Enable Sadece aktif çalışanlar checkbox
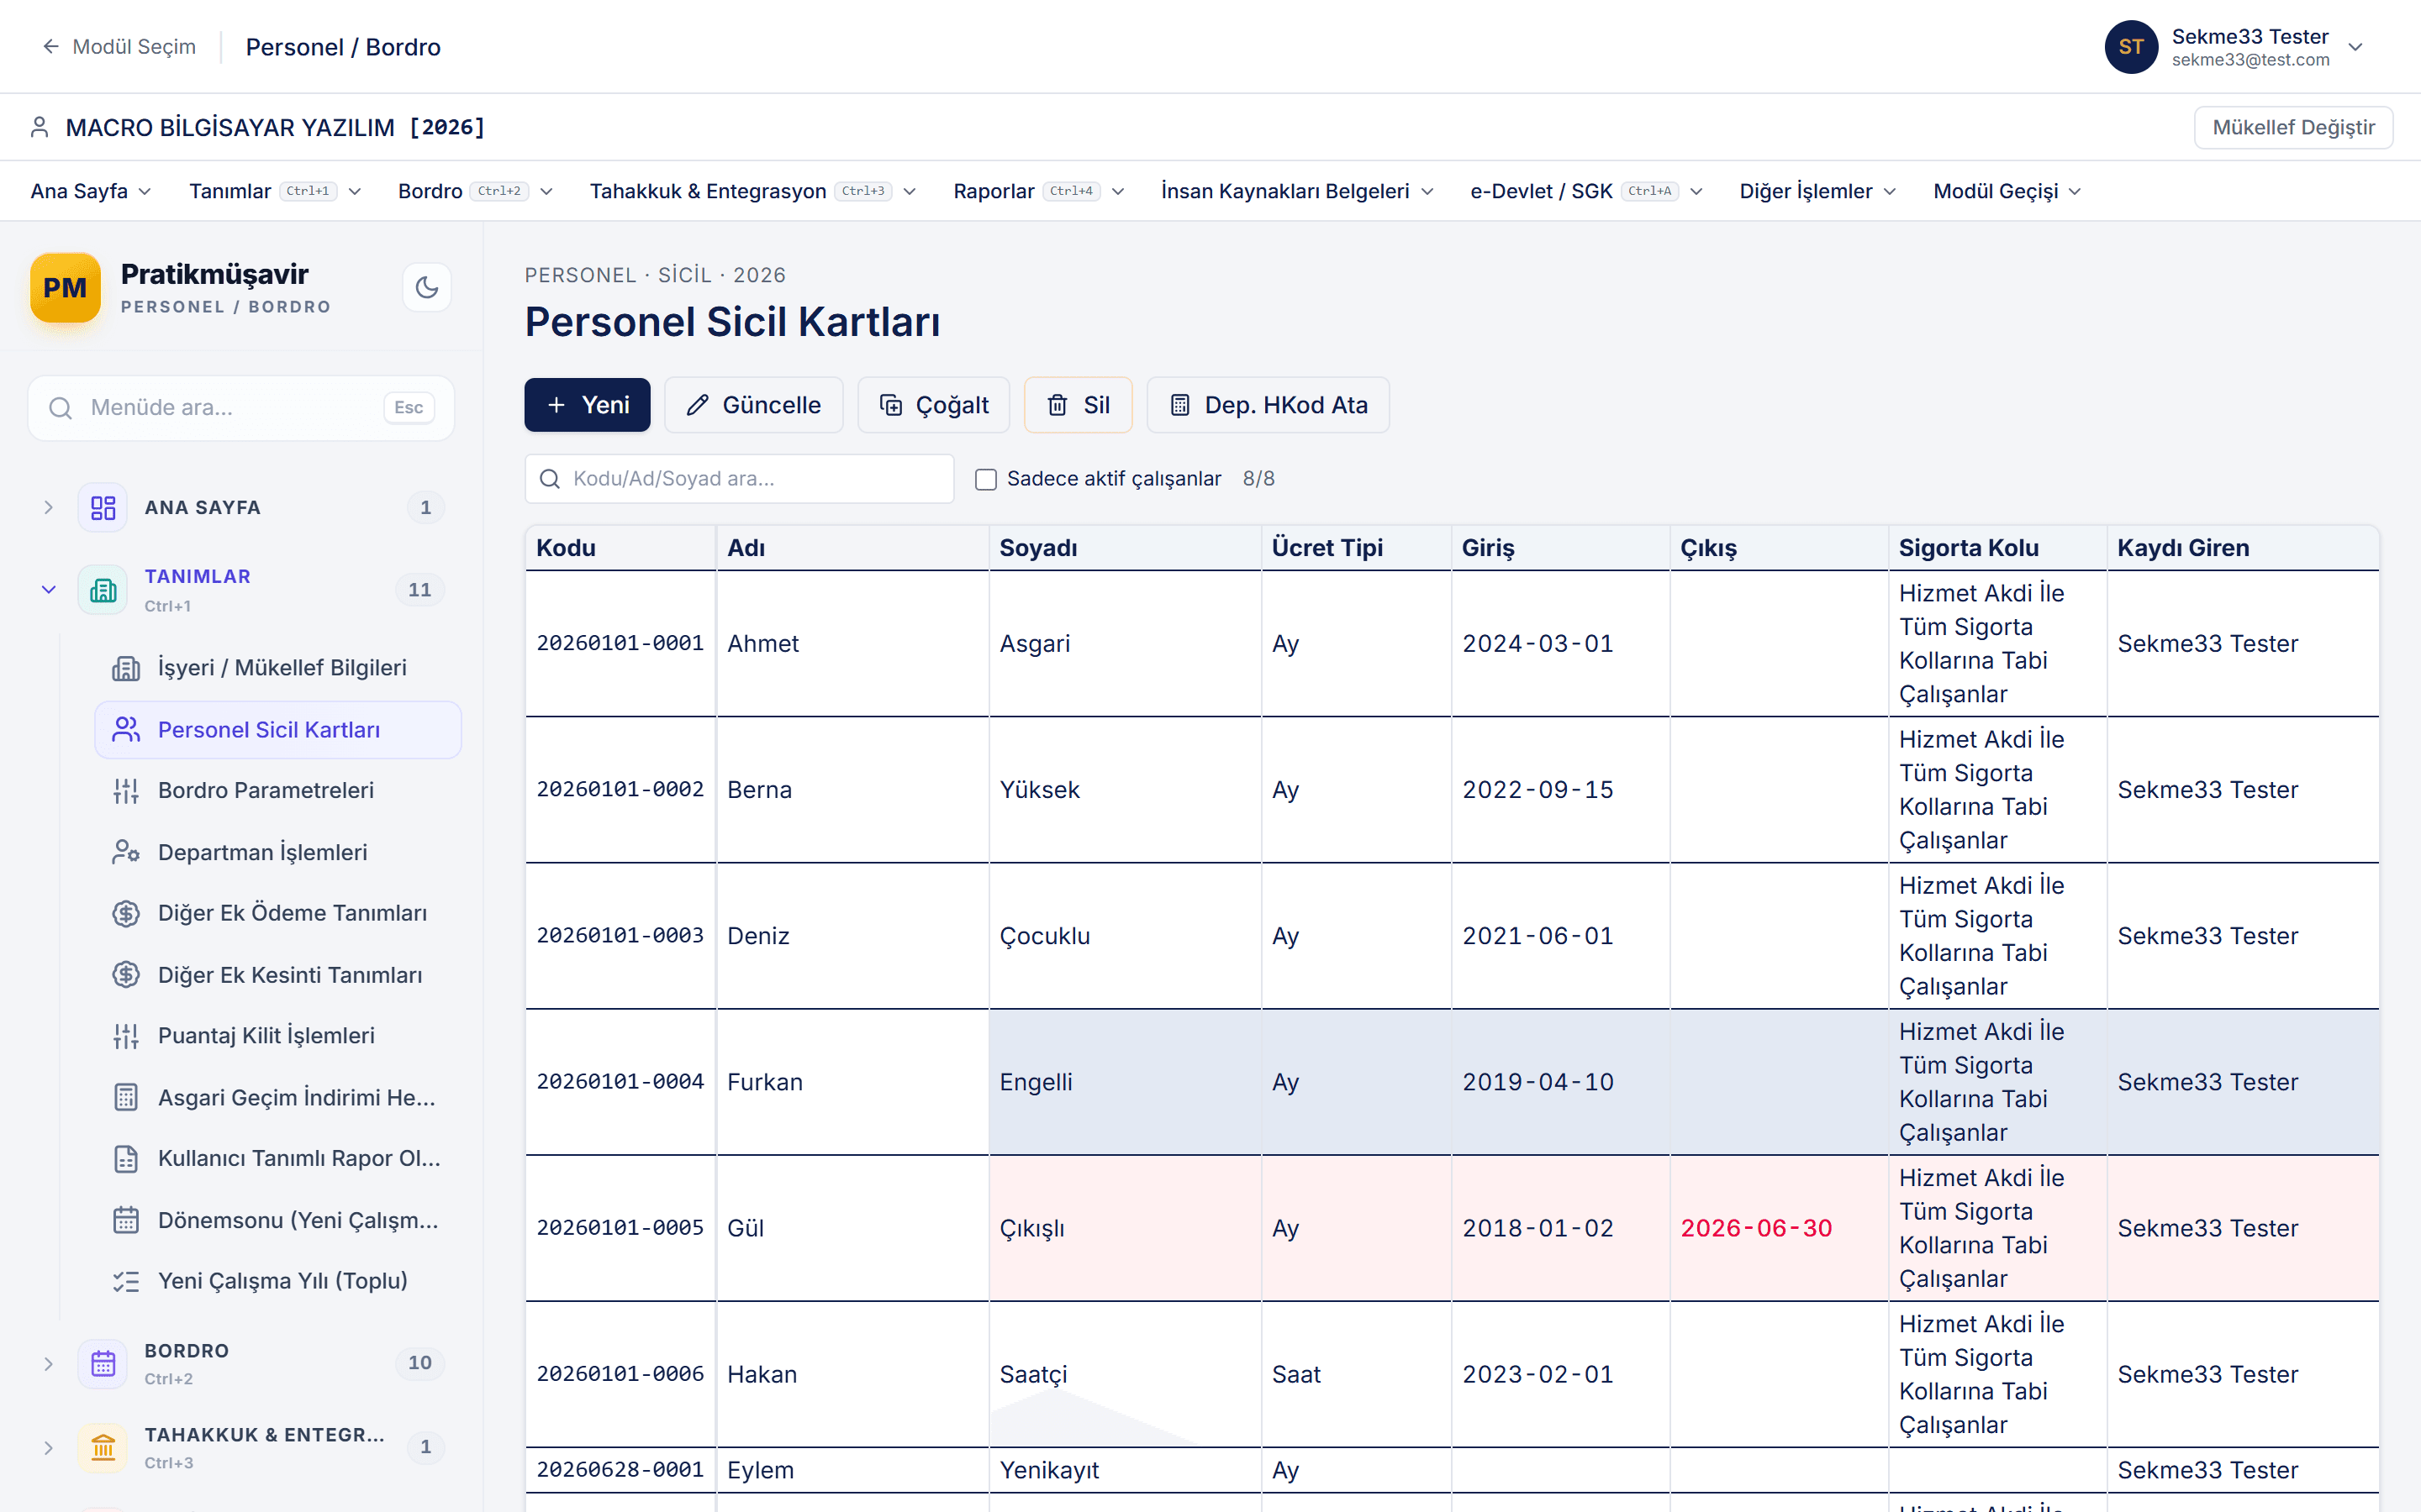Screen dimensions: 2421x1512 pyautogui.click(x=985, y=479)
